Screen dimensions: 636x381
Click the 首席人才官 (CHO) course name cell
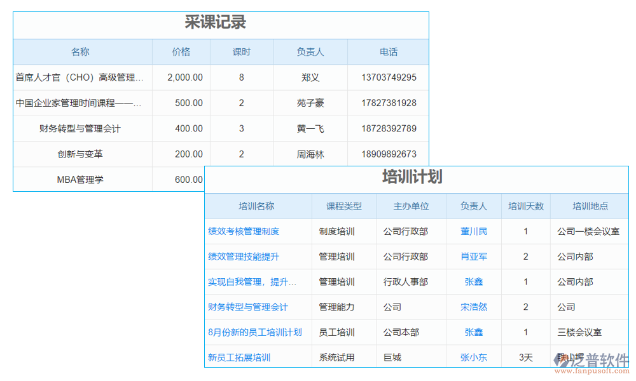(x=81, y=77)
